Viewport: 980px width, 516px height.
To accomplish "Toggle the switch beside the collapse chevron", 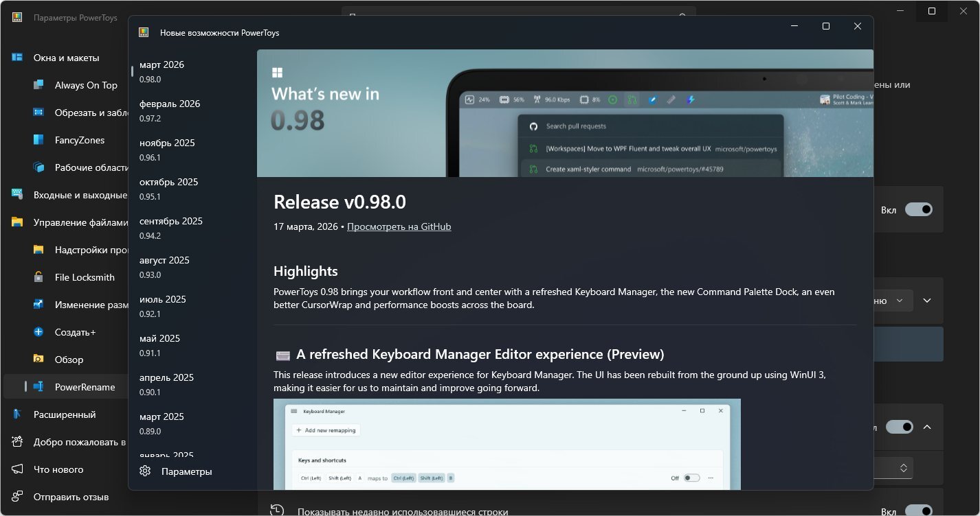I will tap(898, 427).
